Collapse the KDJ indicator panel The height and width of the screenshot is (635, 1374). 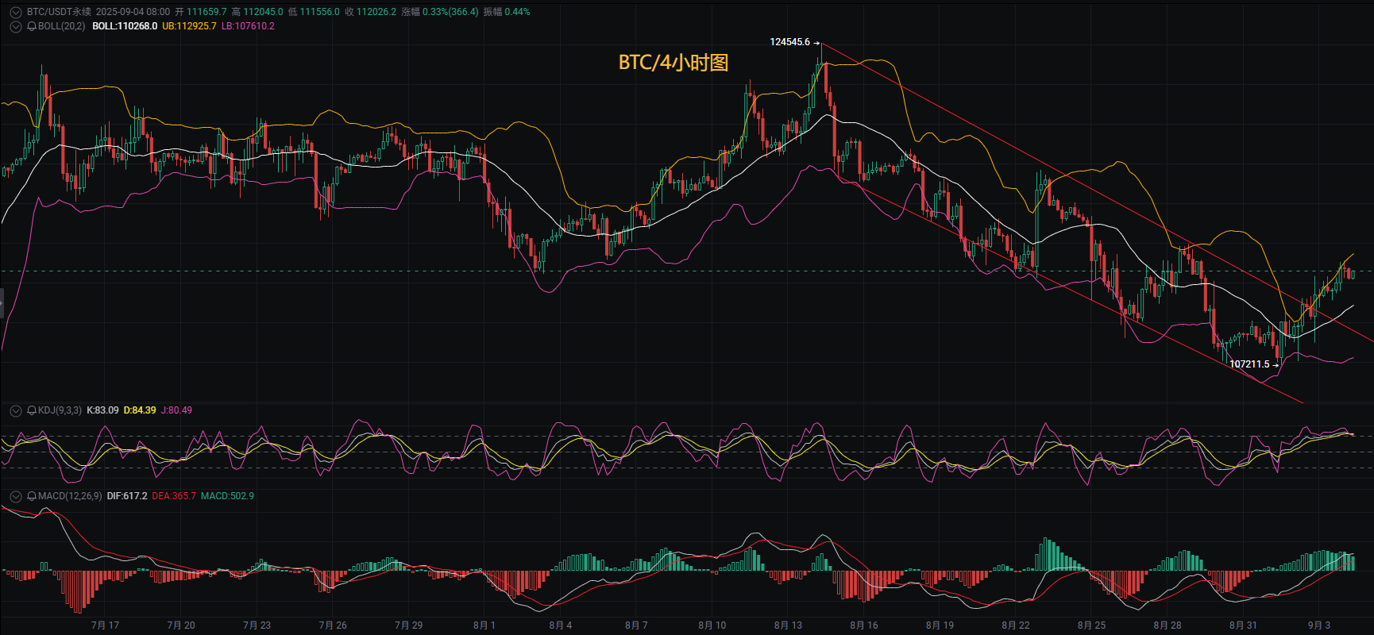click(16, 410)
